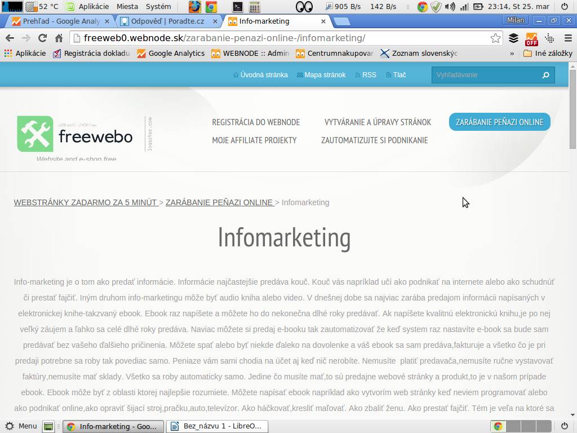Open a new browser tab
The image size is (577, 433).
(342, 22)
